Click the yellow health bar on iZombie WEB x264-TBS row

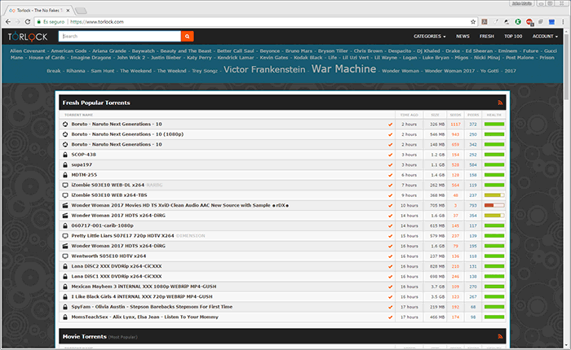[x=494, y=195]
